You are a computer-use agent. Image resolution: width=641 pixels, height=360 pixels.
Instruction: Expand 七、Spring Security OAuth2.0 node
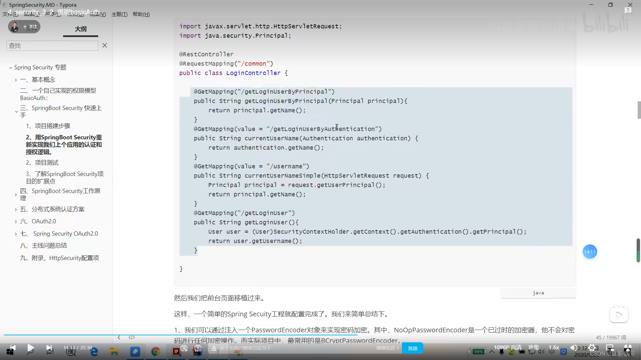click(x=16, y=234)
